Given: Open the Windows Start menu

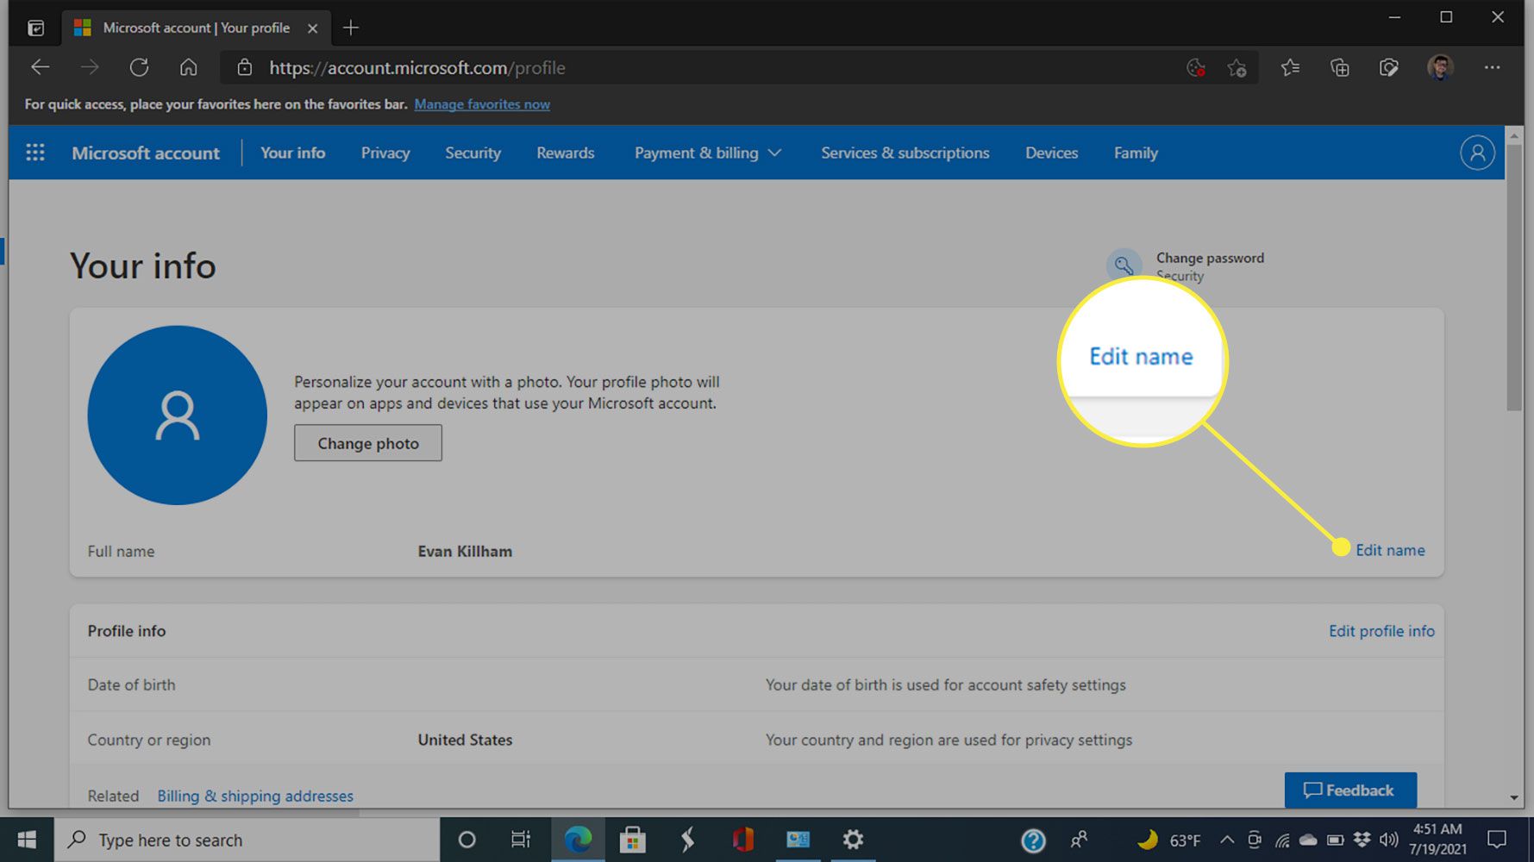Looking at the screenshot, I should tap(27, 840).
